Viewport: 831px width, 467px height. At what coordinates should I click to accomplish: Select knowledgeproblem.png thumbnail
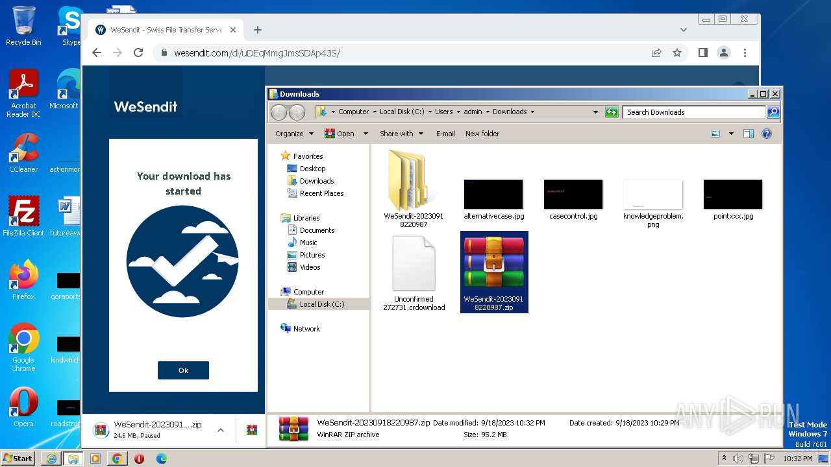653,204
